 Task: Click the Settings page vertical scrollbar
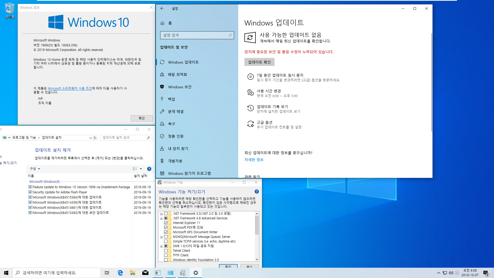point(431,82)
